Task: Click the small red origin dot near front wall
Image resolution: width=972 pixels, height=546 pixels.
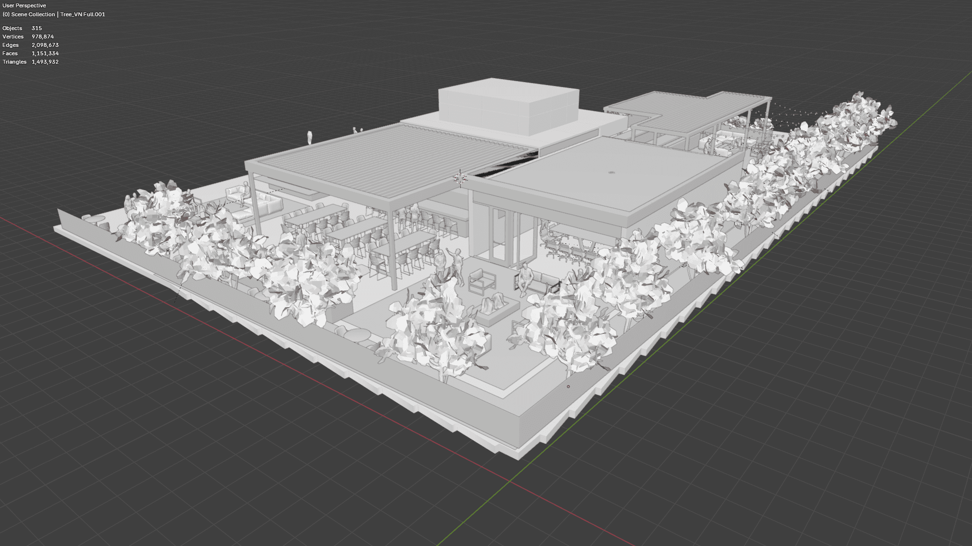Action: pos(568,387)
